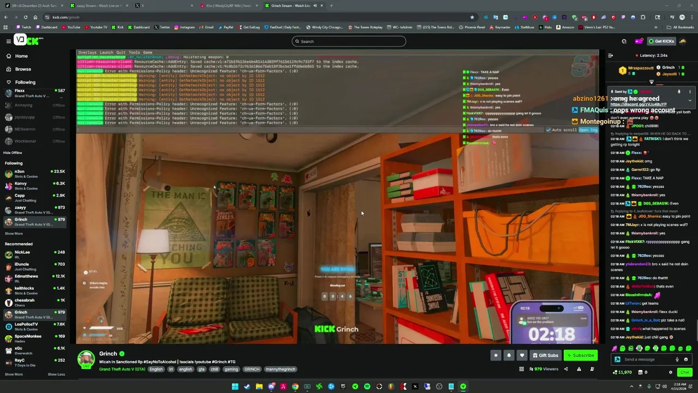
Task: Bookmark this page with star icon
Action: (x=472, y=17)
